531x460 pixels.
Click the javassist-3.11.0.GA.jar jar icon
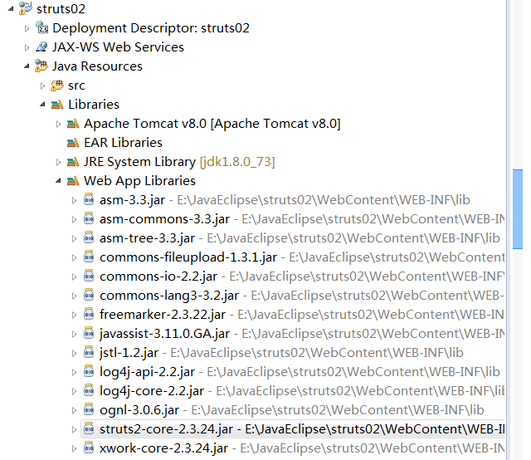[89, 334]
